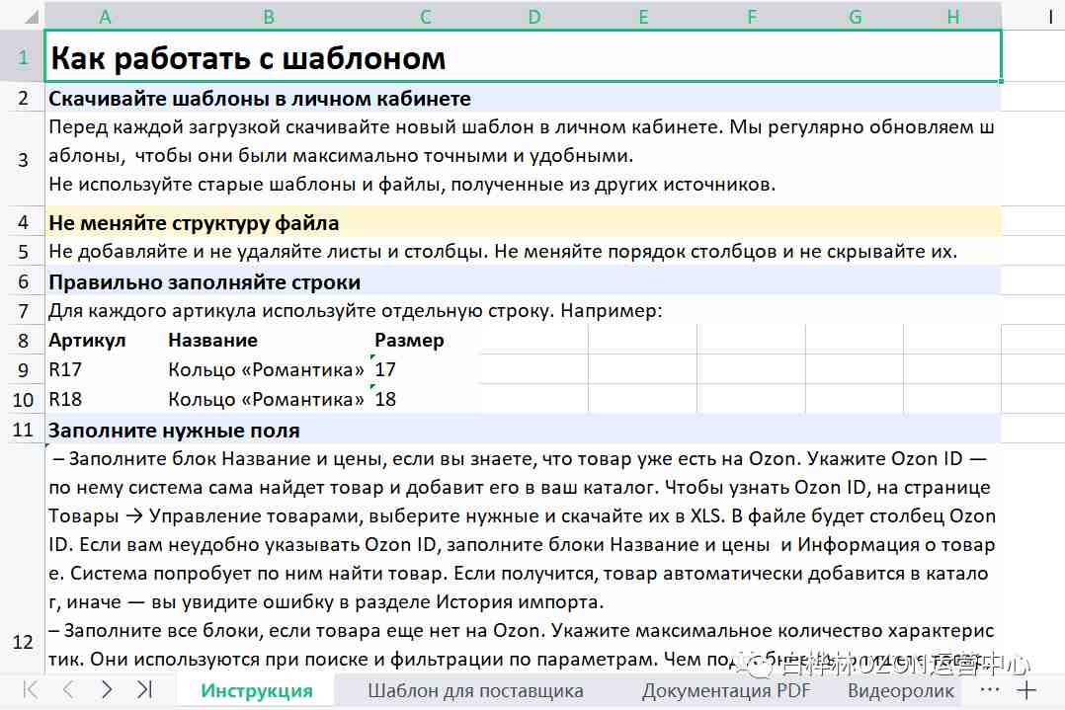The image size is (1065, 710).
Task: Select row 5 header
Action: tap(23, 251)
